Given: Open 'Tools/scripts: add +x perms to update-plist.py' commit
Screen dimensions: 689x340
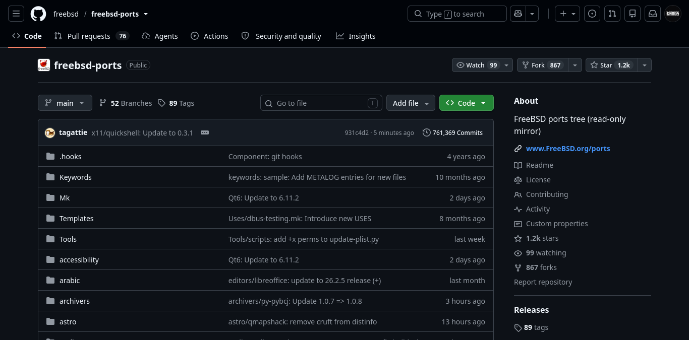Looking at the screenshot, I should 304,239.
